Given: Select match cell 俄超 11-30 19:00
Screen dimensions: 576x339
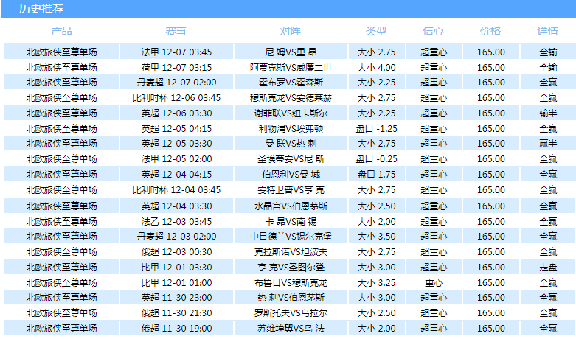Looking at the screenshot, I should (176, 329).
